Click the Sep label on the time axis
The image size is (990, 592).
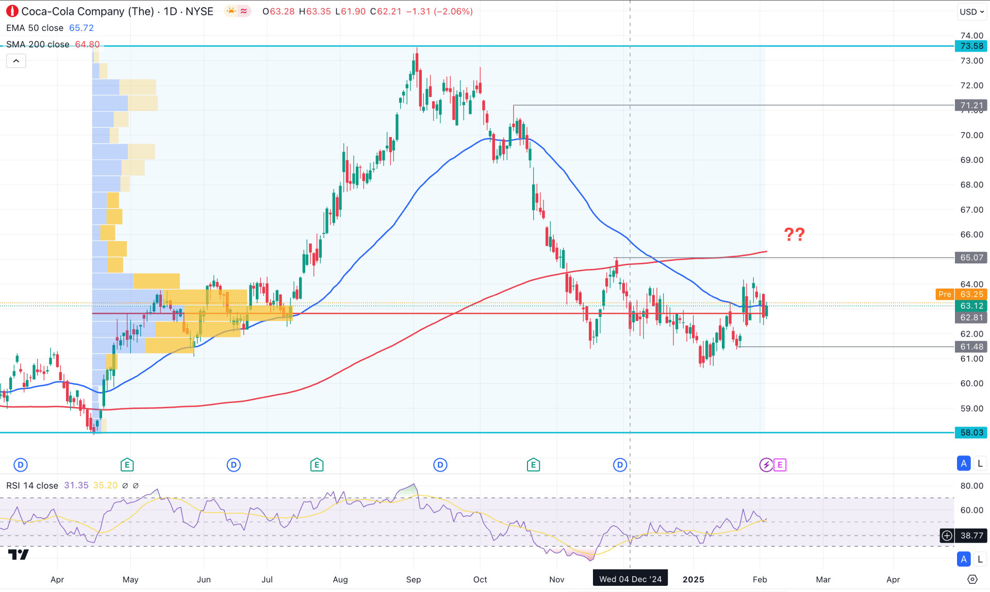pyautogui.click(x=413, y=579)
